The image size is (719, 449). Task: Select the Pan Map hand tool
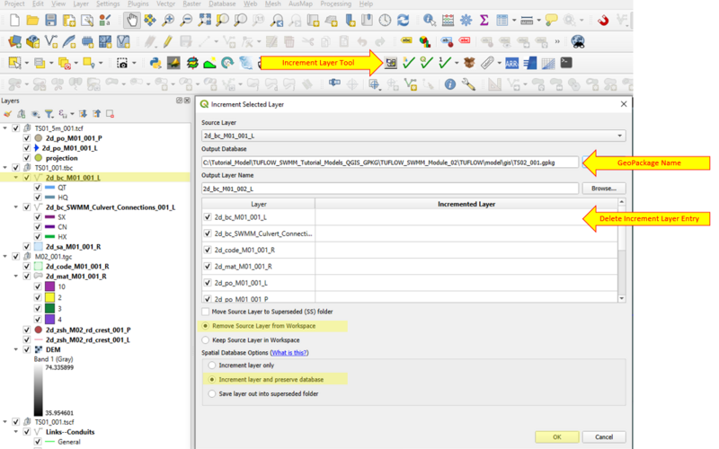(x=133, y=20)
